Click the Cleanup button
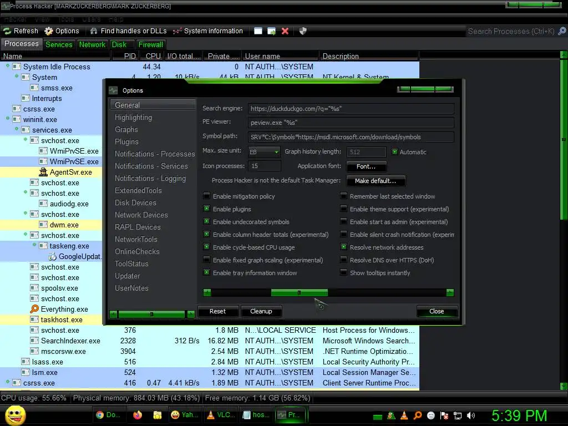 click(x=261, y=311)
